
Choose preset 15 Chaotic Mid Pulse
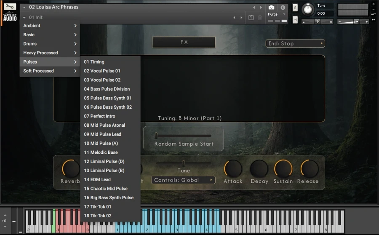coord(110,189)
